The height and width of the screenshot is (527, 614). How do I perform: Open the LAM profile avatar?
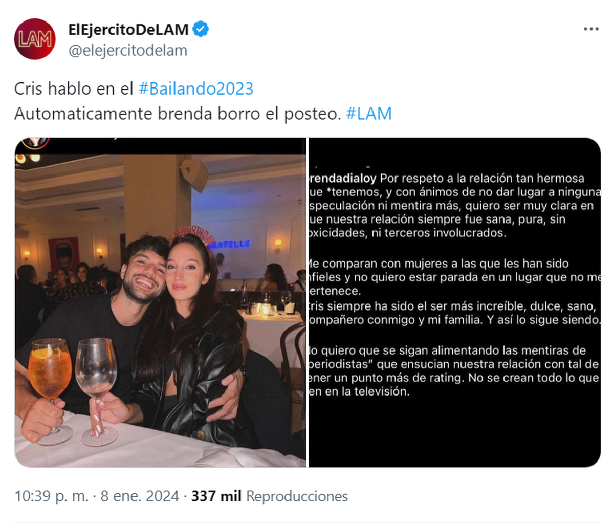coord(35,39)
